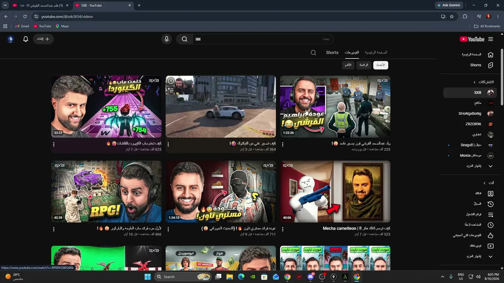Screen dimensions: 504x283
Task: Open the Chrome profile avatar
Action: [488, 17]
